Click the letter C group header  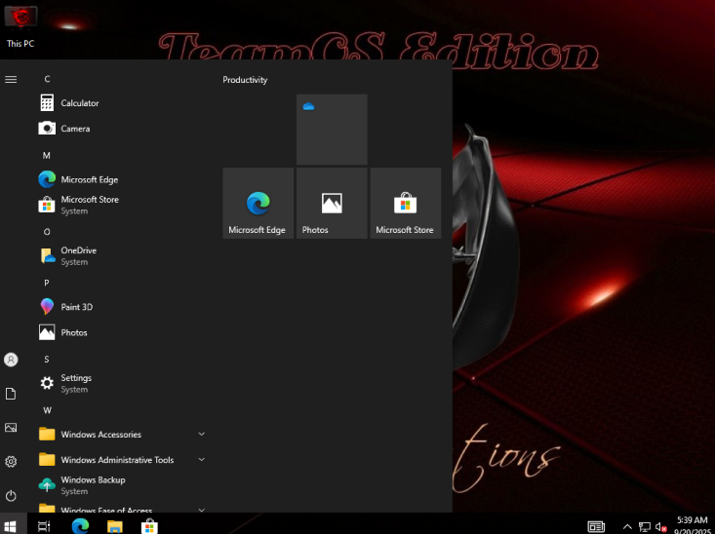(x=47, y=79)
